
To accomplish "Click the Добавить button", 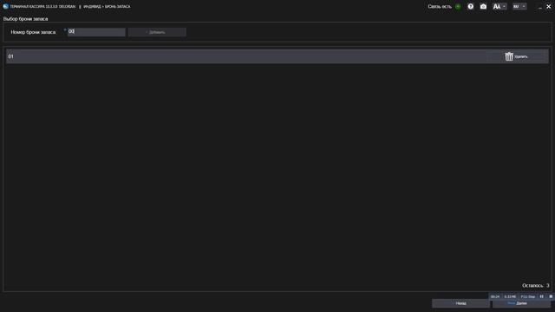I will click(157, 32).
